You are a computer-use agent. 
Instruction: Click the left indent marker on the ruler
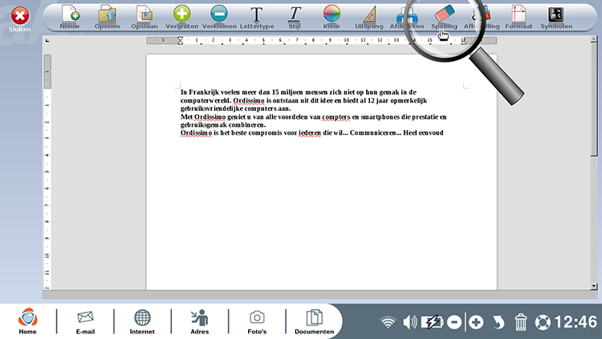[x=180, y=40]
